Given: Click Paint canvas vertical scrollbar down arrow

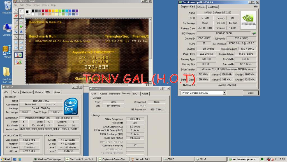Looking at the screenshot, I should 150,82.
